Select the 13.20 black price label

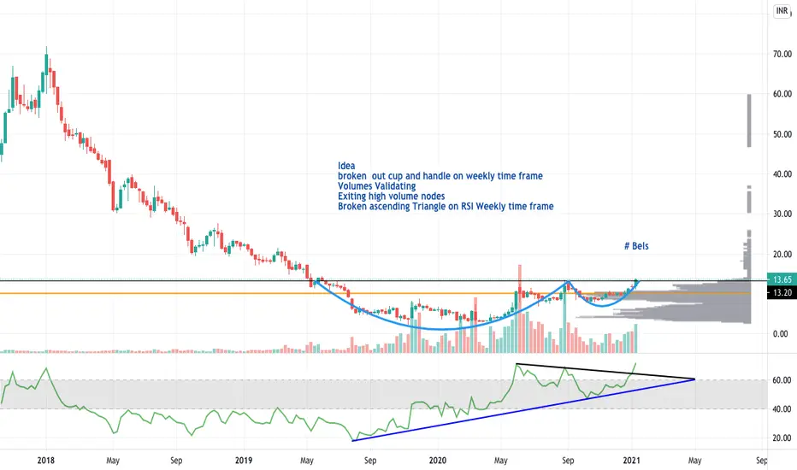click(782, 292)
